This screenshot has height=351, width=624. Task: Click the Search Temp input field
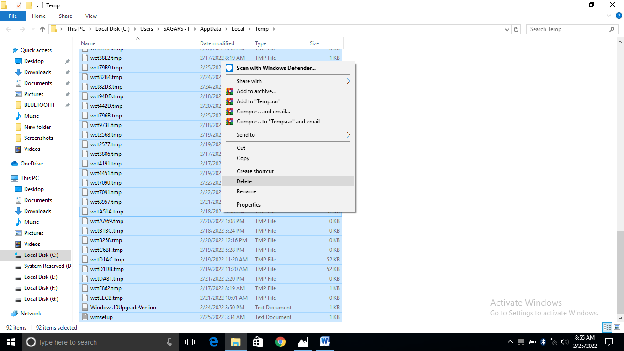[566, 29]
